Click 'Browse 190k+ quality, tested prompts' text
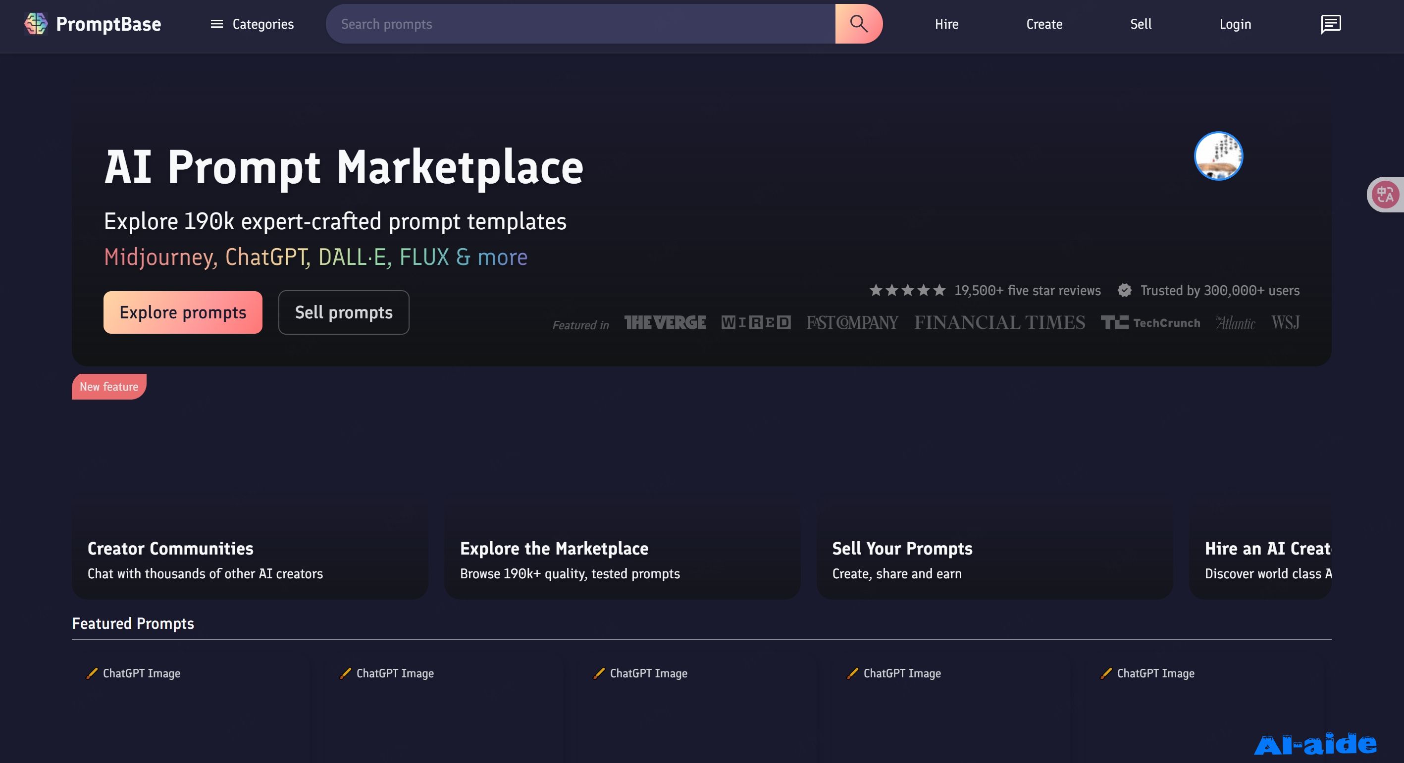Image resolution: width=1404 pixels, height=763 pixels. tap(570, 573)
